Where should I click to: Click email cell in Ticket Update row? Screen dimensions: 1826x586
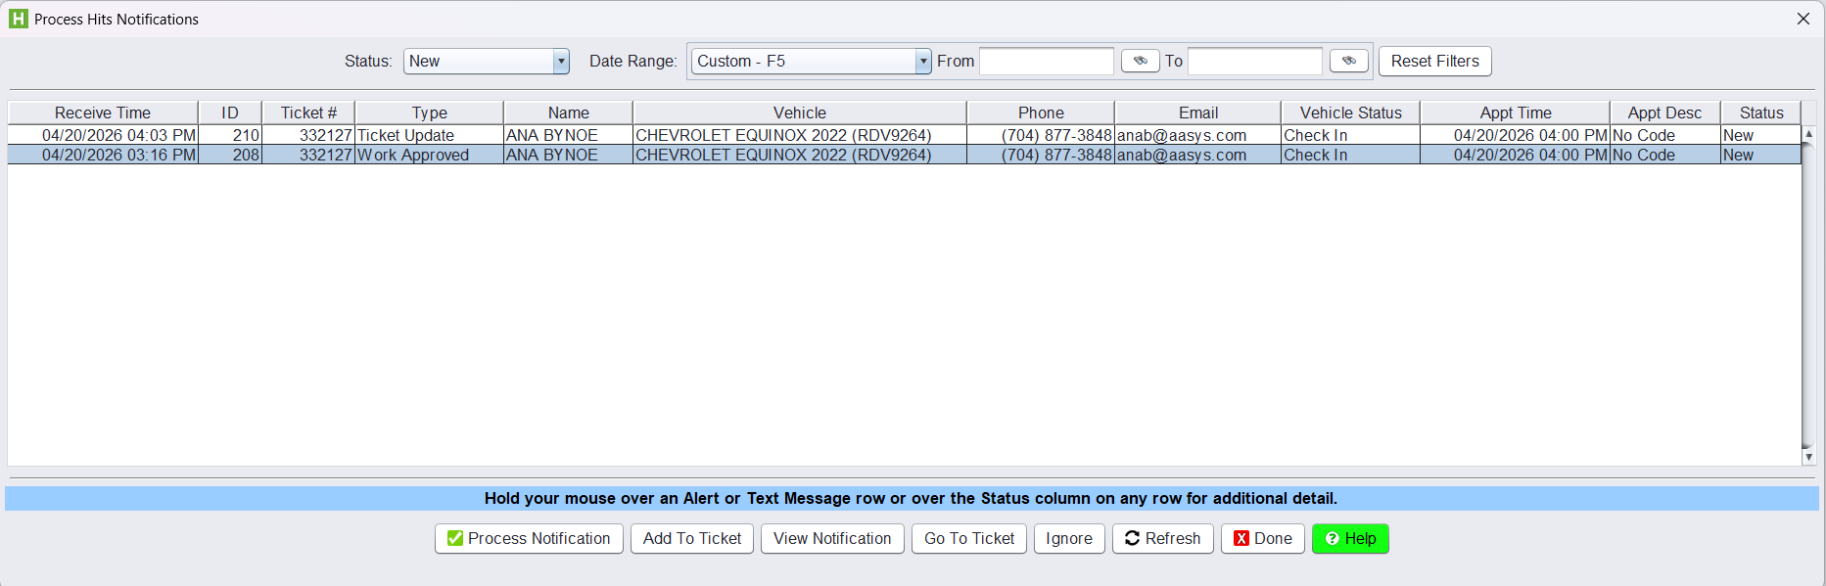(x=1198, y=135)
